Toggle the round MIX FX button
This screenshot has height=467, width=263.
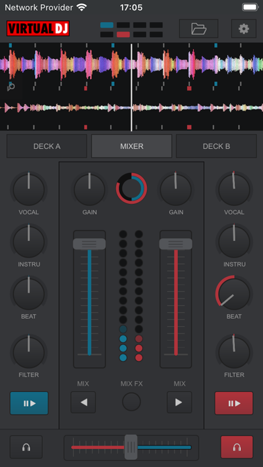(131, 402)
